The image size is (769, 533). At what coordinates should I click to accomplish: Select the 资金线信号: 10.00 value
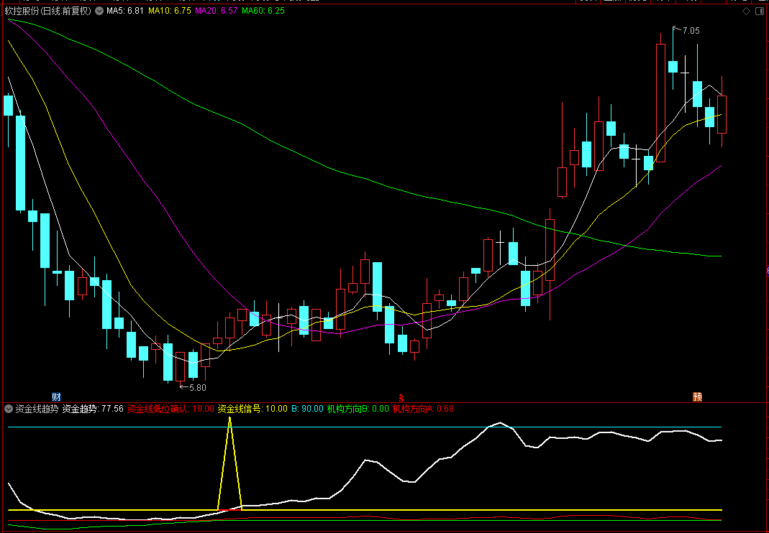252,409
